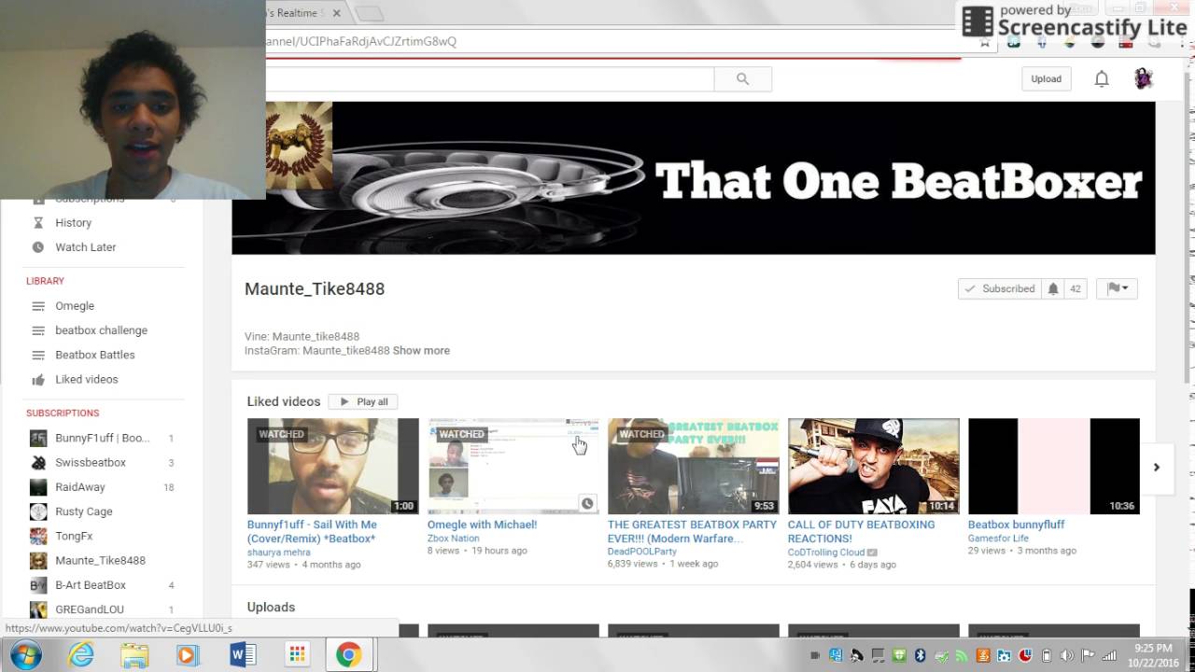This screenshot has width=1195, height=672.
Task: Open Omegle with Michael video thumbnail
Action: pyautogui.click(x=513, y=466)
